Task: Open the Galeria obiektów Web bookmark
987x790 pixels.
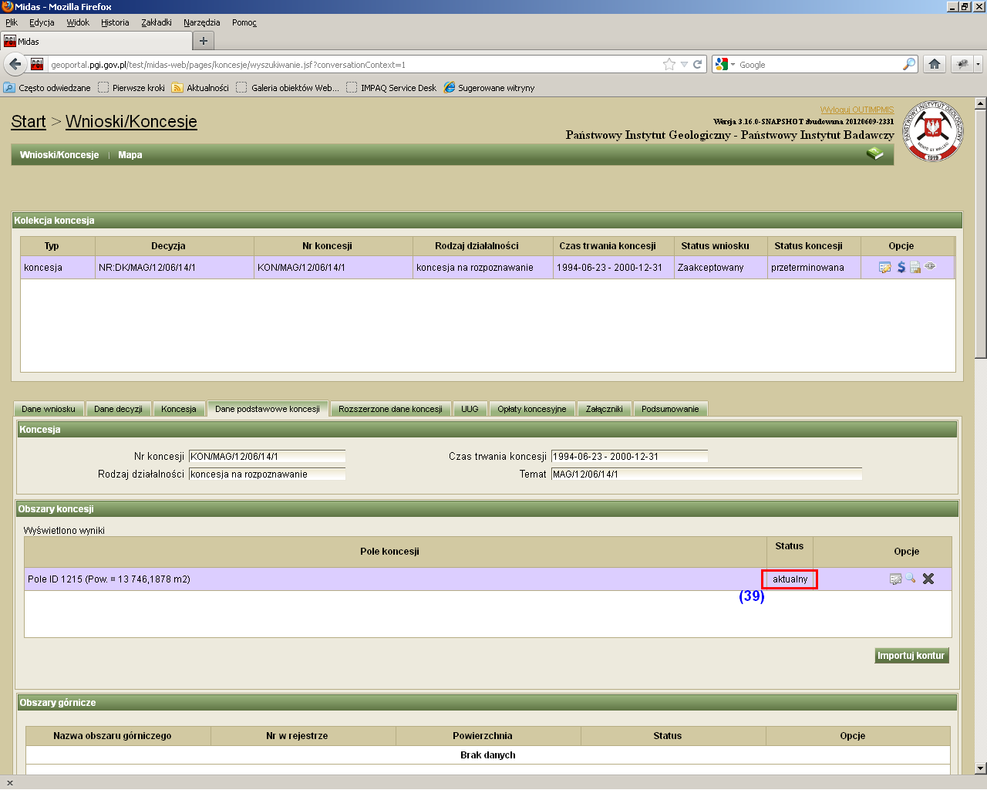Action: click(288, 88)
